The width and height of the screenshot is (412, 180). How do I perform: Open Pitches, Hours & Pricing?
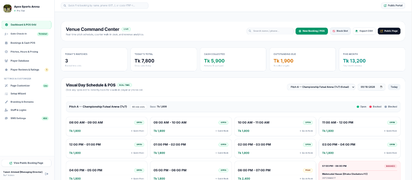[27, 52]
